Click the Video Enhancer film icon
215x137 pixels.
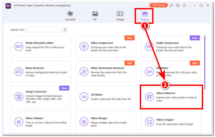point(149,97)
